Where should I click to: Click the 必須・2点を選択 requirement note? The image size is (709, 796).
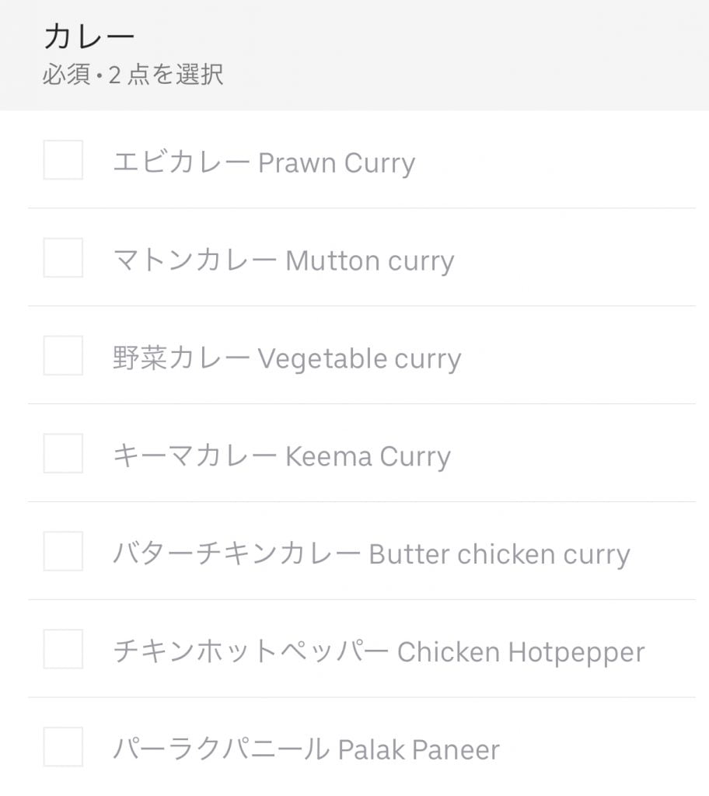(x=133, y=75)
